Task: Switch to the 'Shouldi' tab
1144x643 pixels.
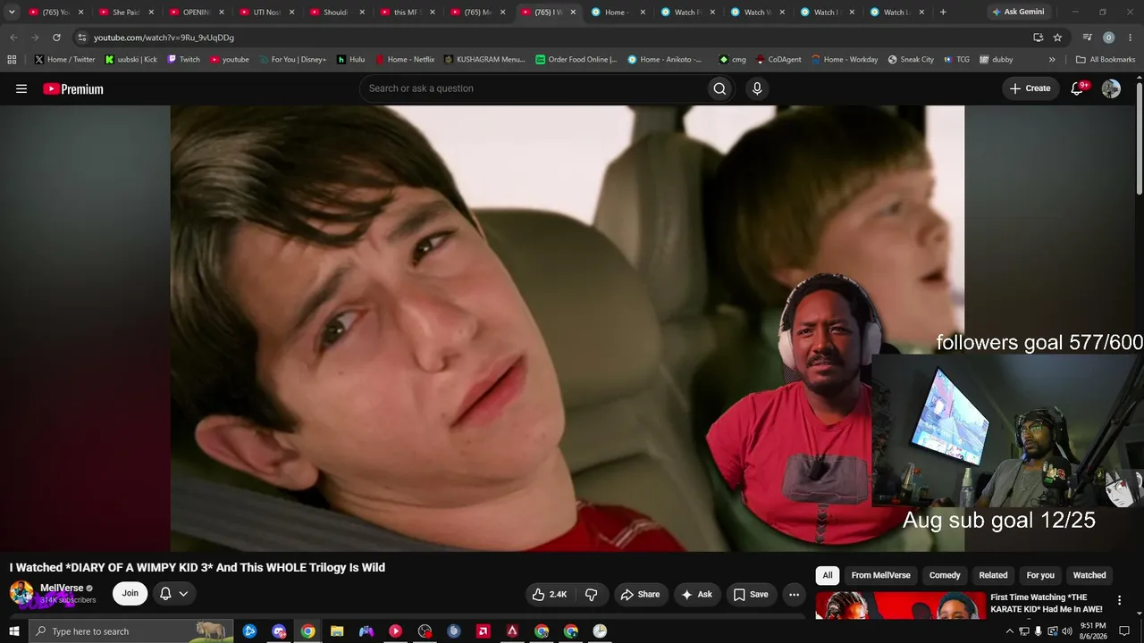Action: pyautogui.click(x=337, y=13)
